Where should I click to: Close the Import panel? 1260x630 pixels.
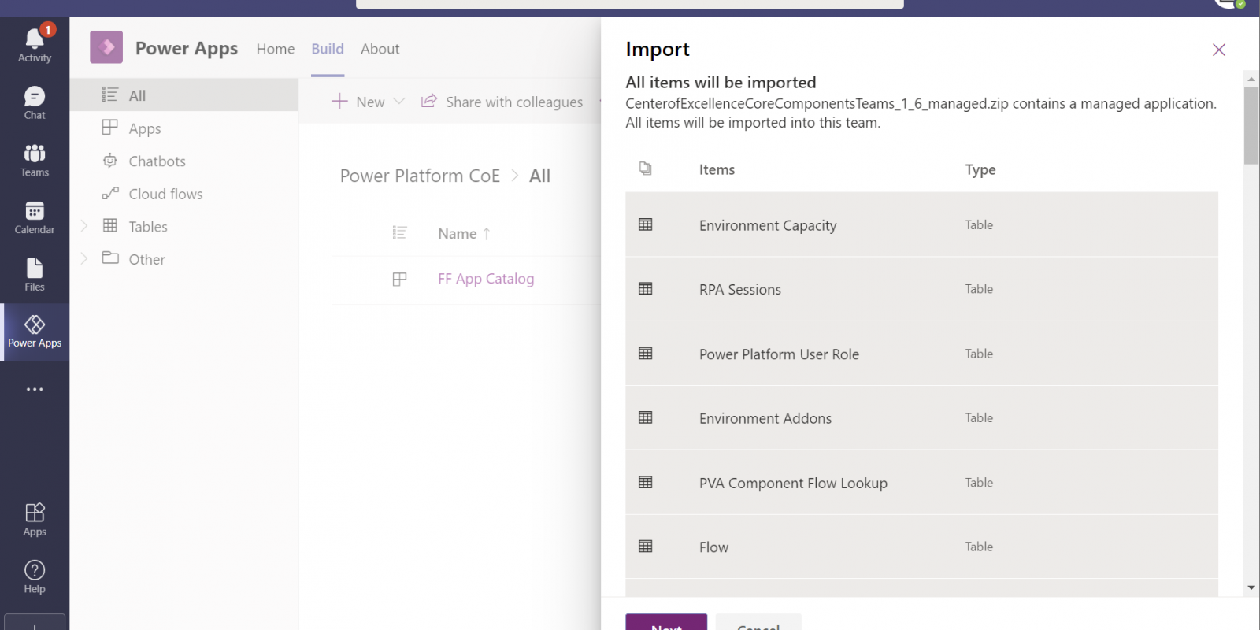point(1218,50)
